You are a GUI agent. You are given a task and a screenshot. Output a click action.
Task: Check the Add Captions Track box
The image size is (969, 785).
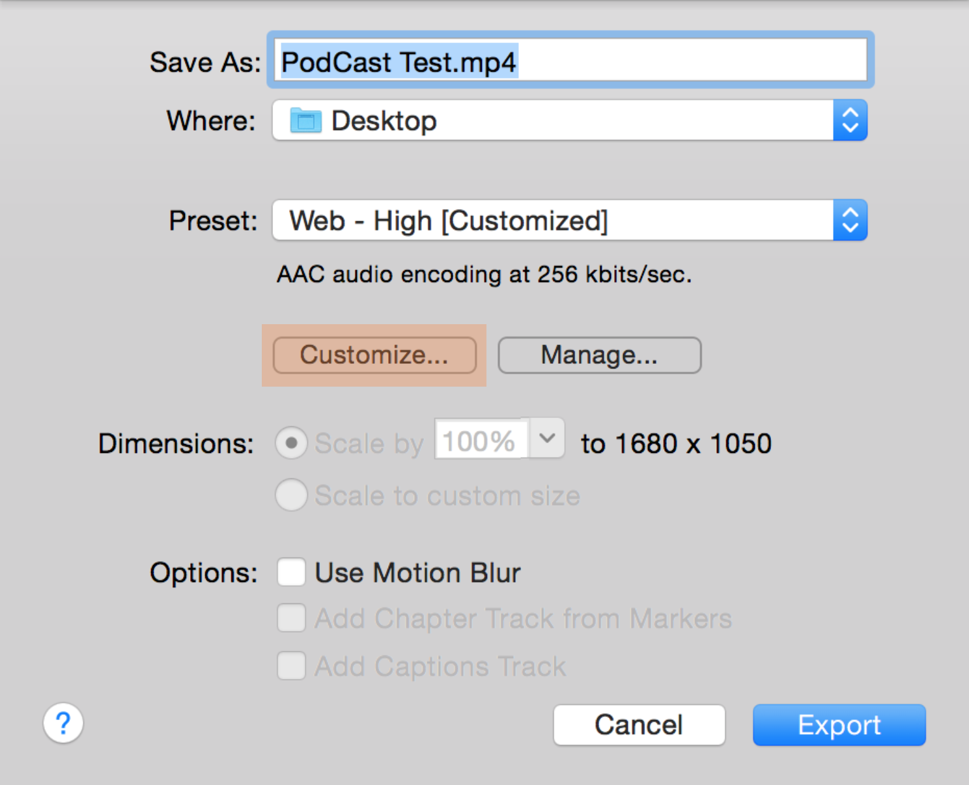pyautogui.click(x=291, y=667)
